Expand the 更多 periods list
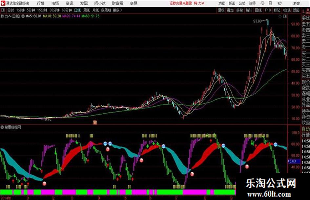 (117, 10)
